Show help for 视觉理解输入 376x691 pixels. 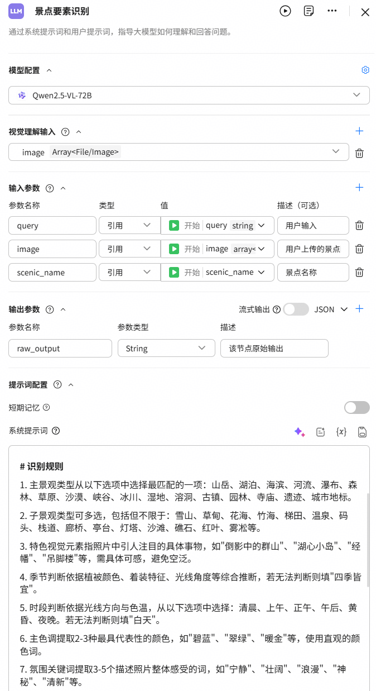click(65, 132)
